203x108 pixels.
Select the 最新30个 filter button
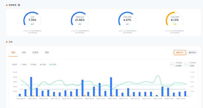click(x=180, y=52)
